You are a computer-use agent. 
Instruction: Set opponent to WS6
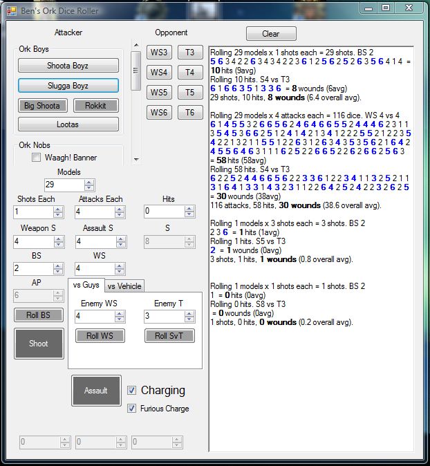click(x=159, y=112)
